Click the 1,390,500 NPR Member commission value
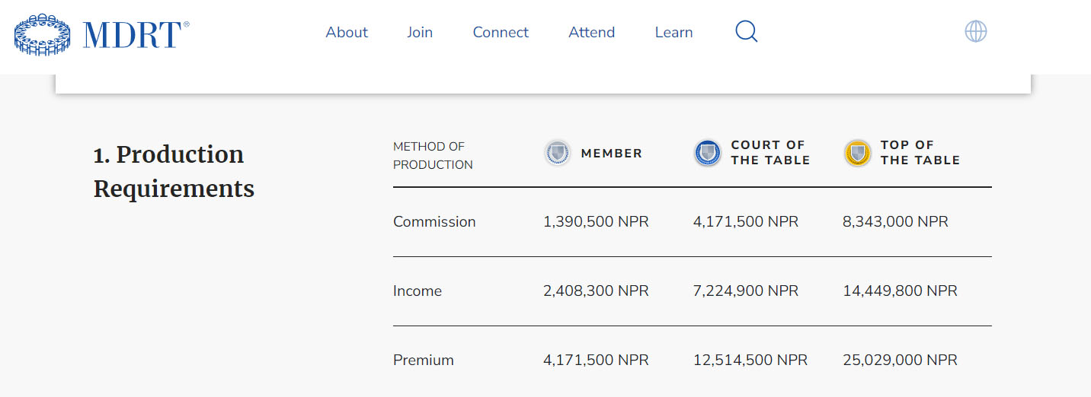Image resolution: width=1091 pixels, height=397 pixels. pyautogui.click(x=596, y=221)
